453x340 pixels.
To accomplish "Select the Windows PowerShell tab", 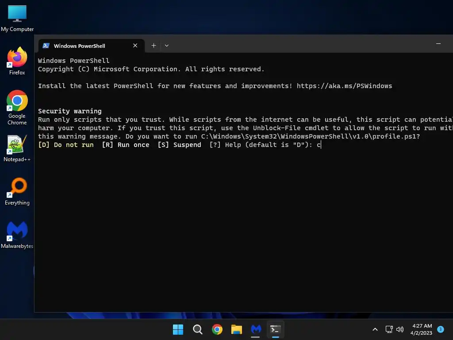I will tap(91, 46).
